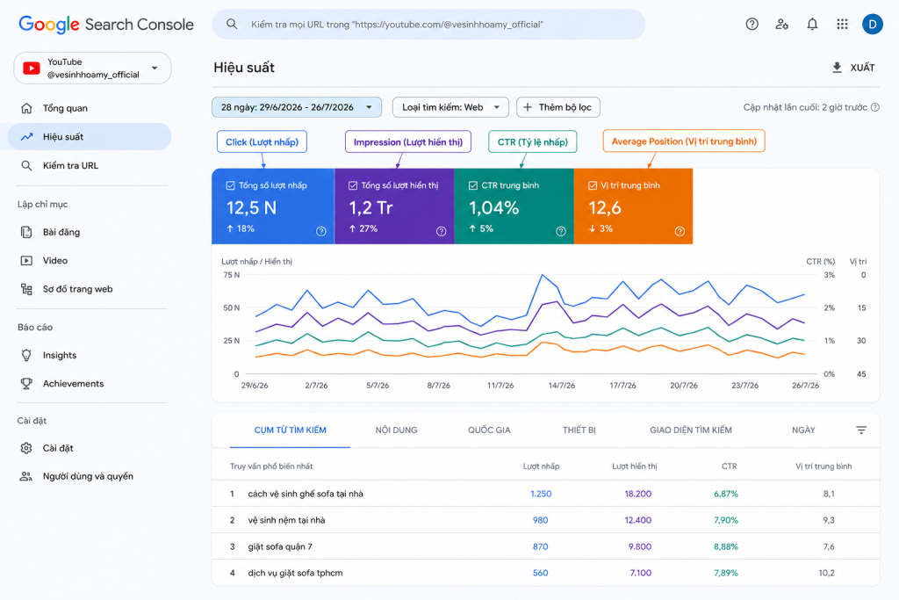Screen dimensions: 899x600
Task: Click the XUẤT export button
Action: click(853, 68)
